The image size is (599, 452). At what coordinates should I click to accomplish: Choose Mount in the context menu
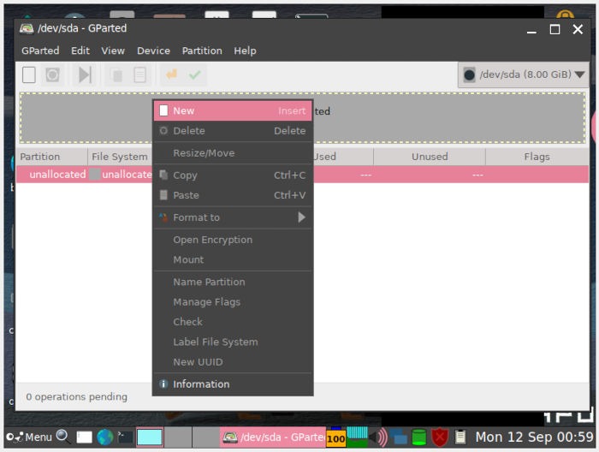[233, 259]
